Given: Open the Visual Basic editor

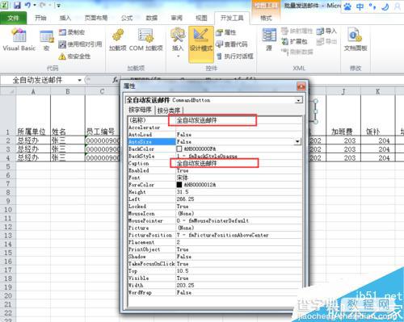Looking at the screenshot, I should 19,40.
